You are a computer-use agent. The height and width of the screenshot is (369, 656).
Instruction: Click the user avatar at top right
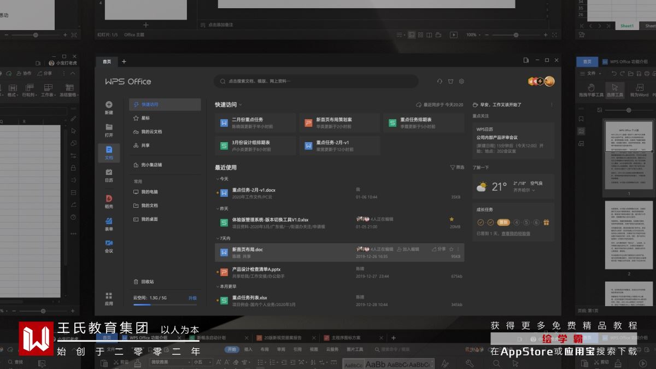(549, 81)
